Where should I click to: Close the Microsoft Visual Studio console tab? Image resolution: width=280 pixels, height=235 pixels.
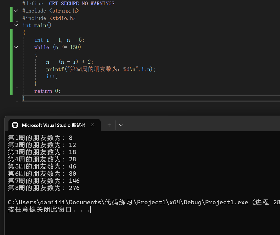[92, 125]
